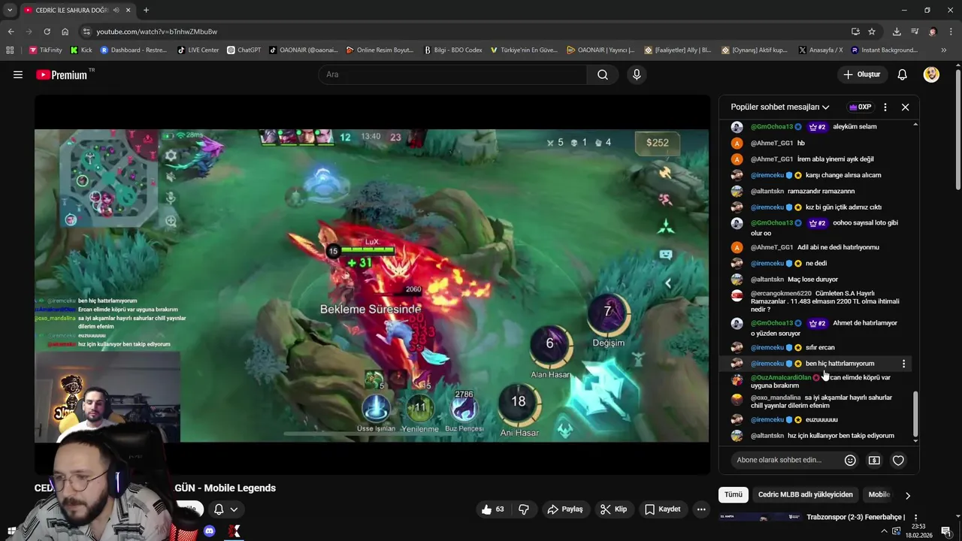Click the 'Paylaş' share button
This screenshot has height=541, width=962.
(565, 509)
